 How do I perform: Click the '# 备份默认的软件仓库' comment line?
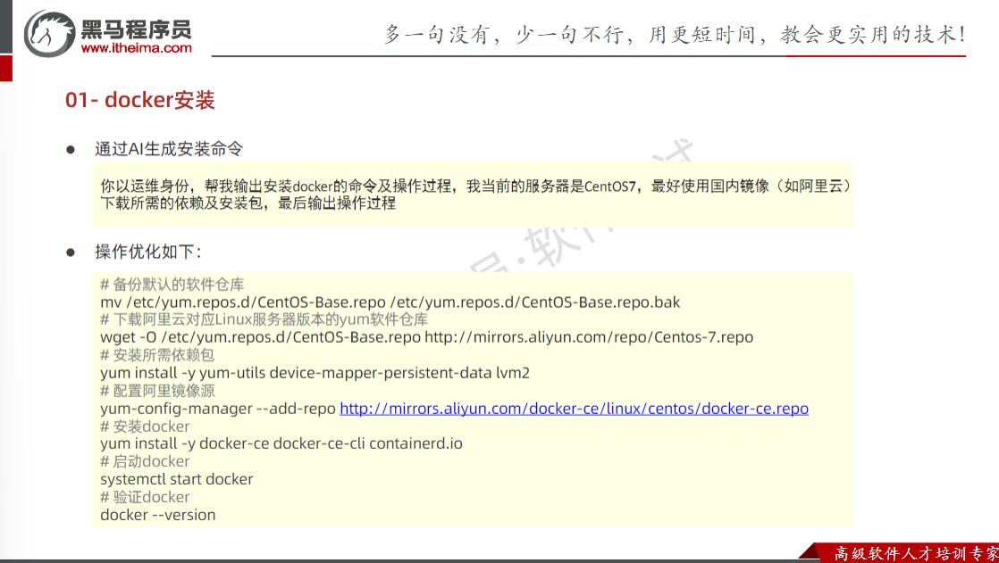coord(172,285)
